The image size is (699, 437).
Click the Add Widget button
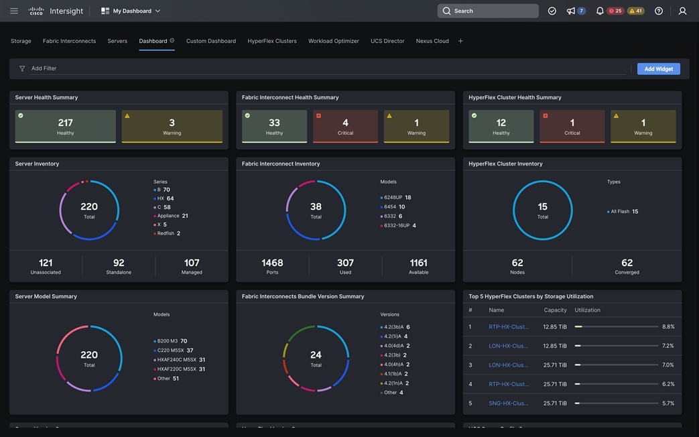pyautogui.click(x=658, y=68)
